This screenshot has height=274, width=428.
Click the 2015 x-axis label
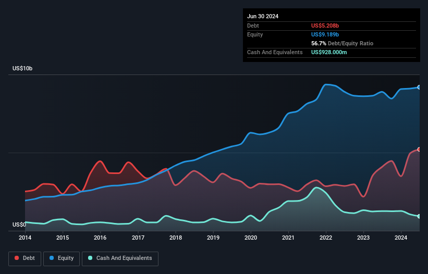tap(63, 238)
